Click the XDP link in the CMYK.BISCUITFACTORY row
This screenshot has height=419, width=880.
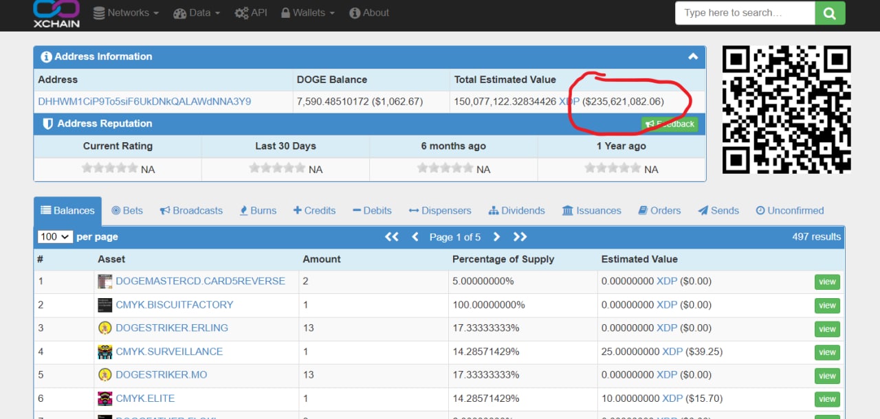pyautogui.click(x=667, y=304)
